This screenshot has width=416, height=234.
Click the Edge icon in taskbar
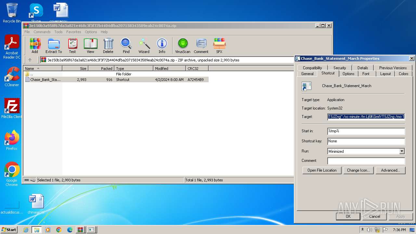tap(70, 230)
